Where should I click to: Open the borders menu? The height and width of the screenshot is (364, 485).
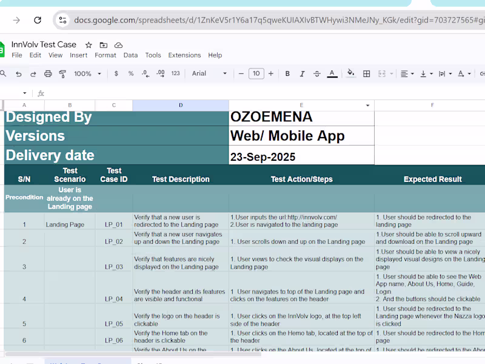coord(366,73)
